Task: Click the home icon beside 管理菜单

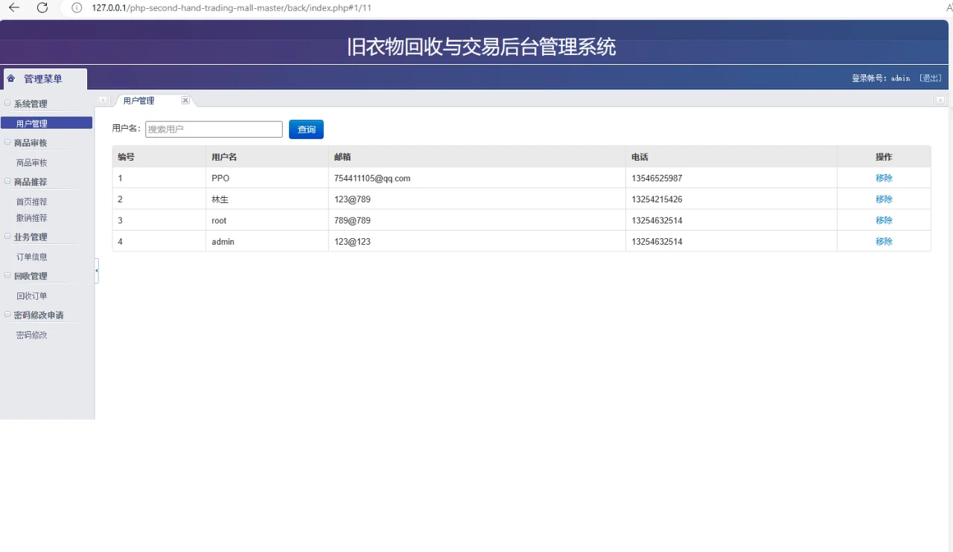Action: [10, 77]
